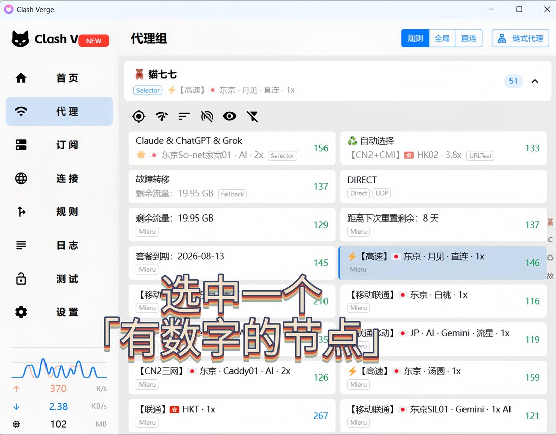Image resolution: width=556 pixels, height=435 pixels.
Task: Click the 51 node count badge
Action: pyautogui.click(x=513, y=81)
